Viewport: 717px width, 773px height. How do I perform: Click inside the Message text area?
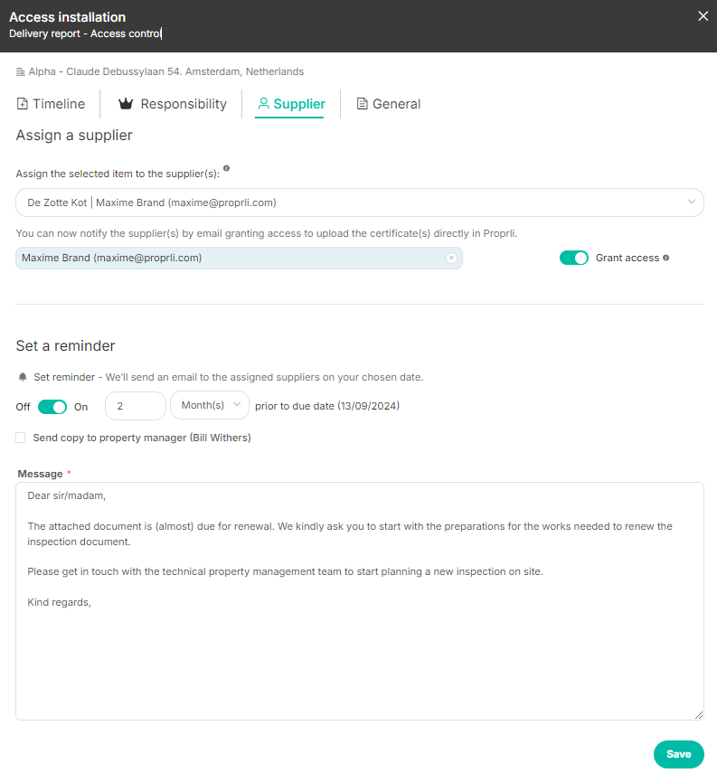[x=359, y=633]
